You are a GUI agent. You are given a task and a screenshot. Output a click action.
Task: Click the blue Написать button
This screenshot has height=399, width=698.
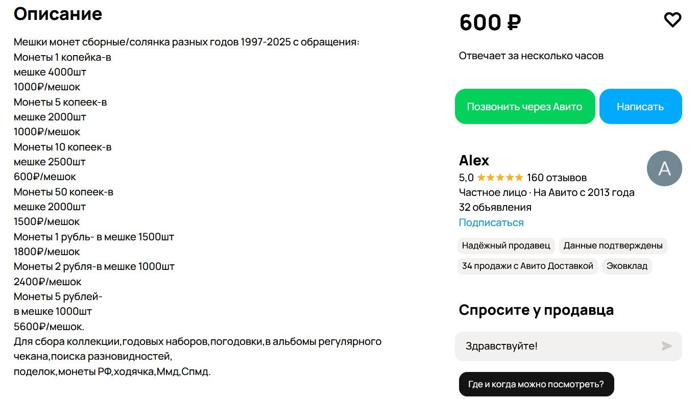tap(640, 107)
